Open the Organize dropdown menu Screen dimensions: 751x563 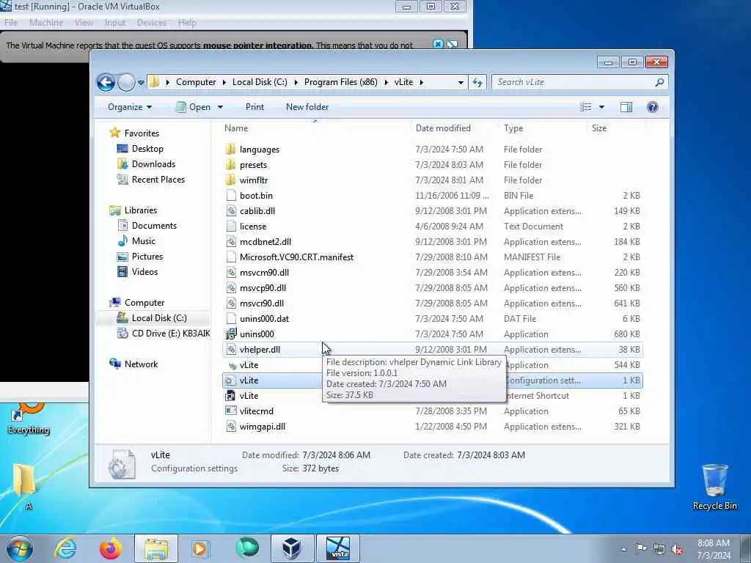(x=130, y=107)
